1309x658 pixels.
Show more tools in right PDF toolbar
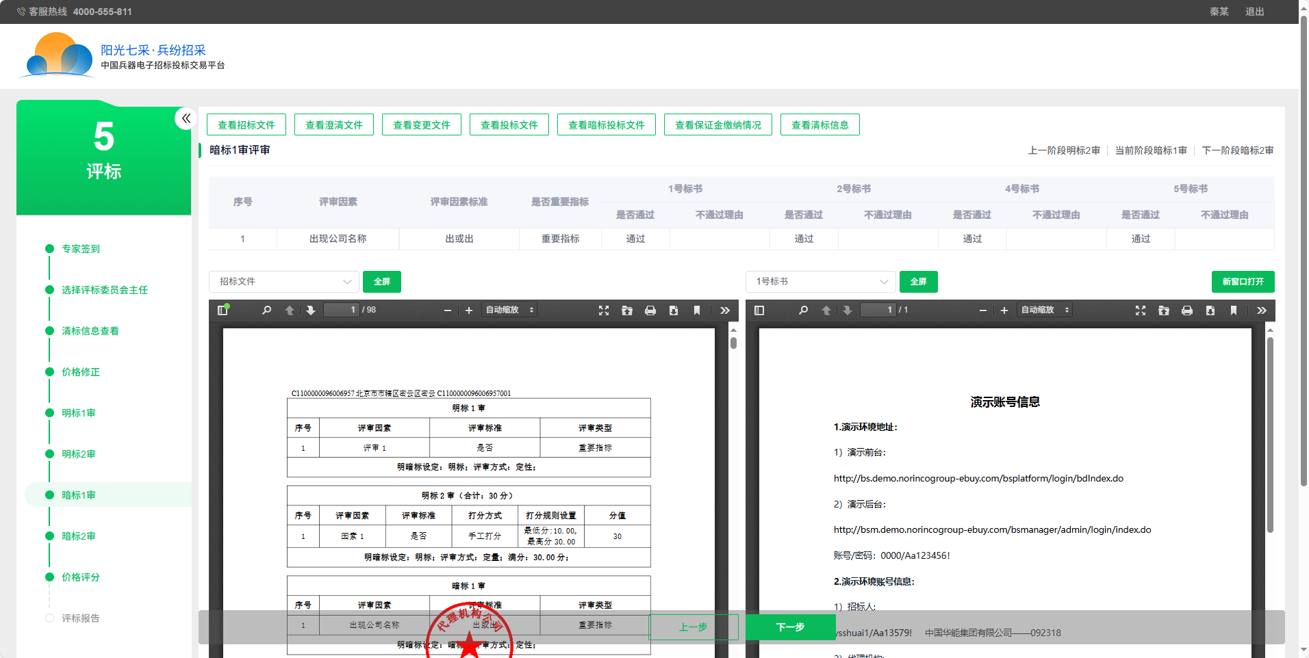click(1262, 311)
